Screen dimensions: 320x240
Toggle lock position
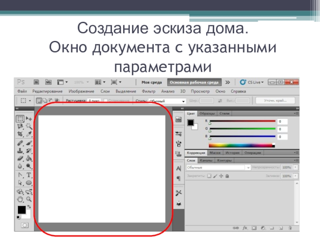pyautogui.click(x=221, y=176)
